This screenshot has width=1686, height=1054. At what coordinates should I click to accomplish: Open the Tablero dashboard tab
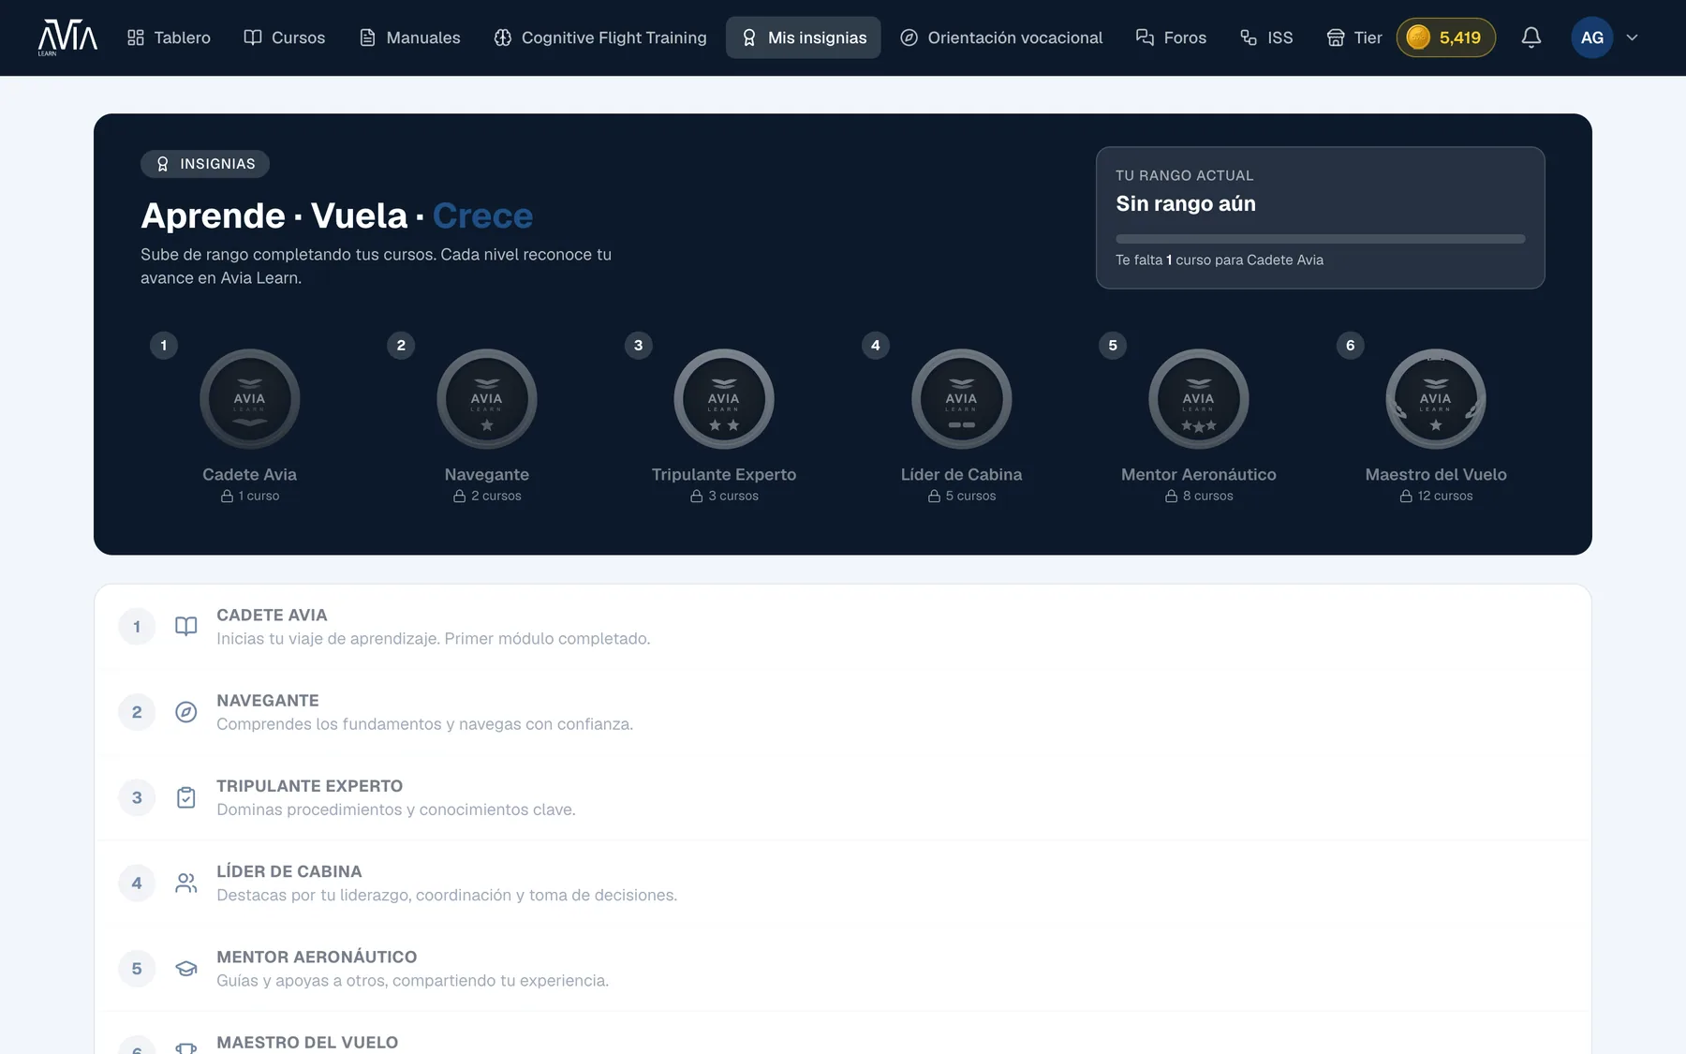(x=169, y=37)
